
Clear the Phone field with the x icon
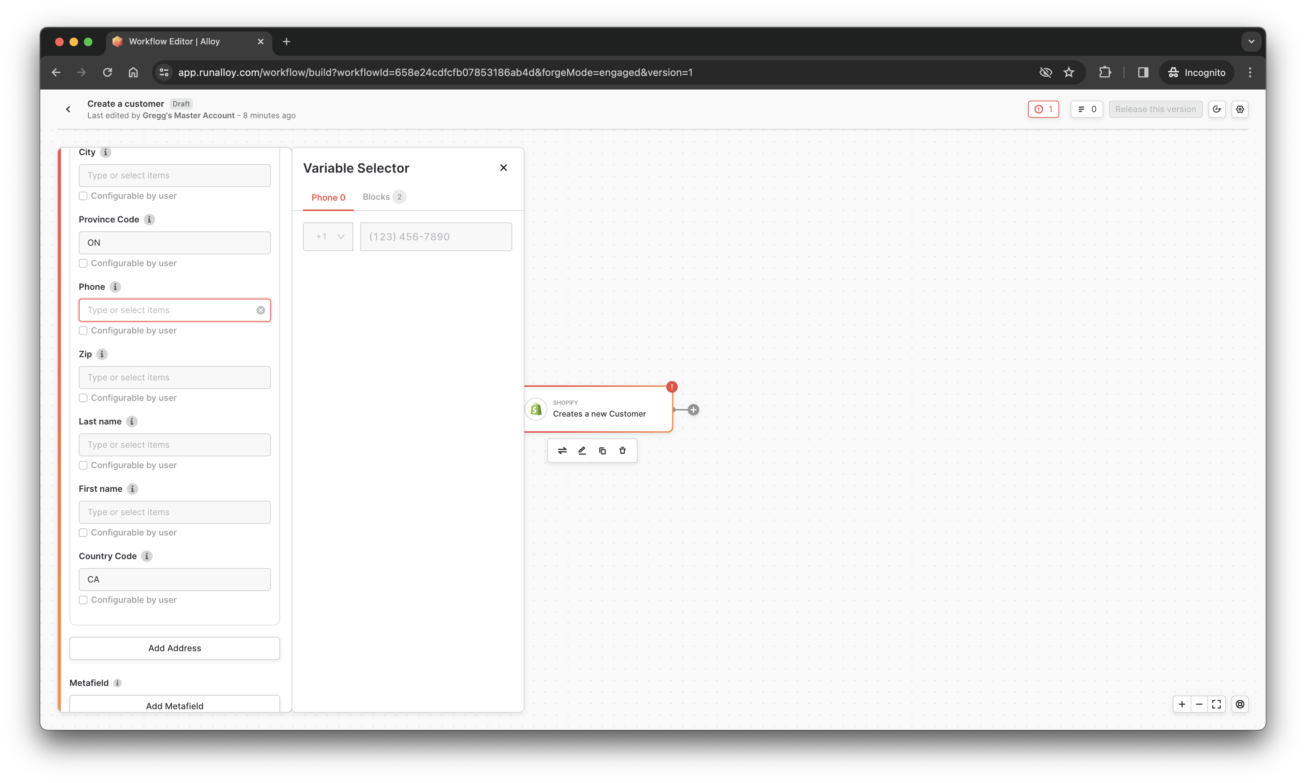click(x=261, y=310)
